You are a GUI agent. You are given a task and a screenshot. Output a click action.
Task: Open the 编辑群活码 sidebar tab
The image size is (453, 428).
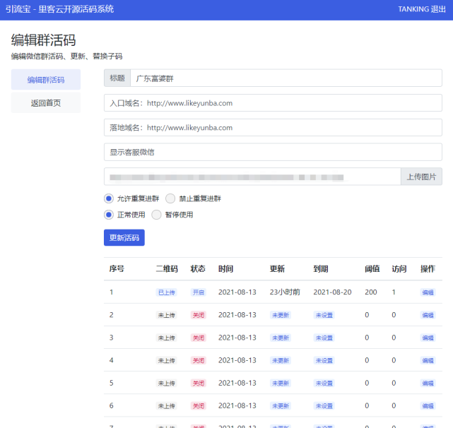(46, 80)
